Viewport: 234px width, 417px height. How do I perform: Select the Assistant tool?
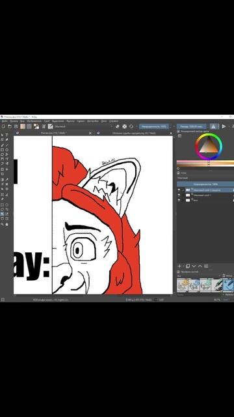pos(2,194)
